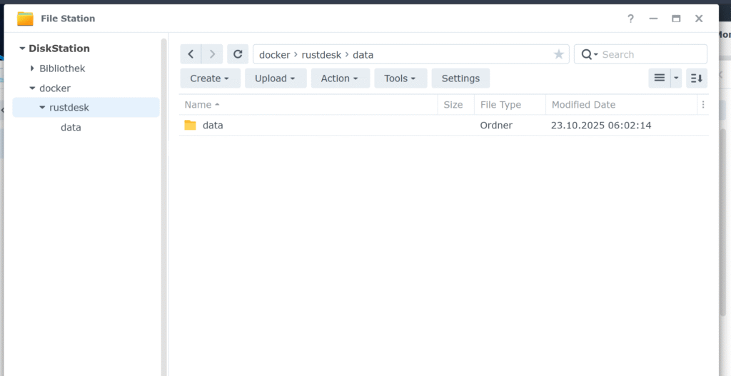Expand the Bibliothek tree node

(32, 68)
